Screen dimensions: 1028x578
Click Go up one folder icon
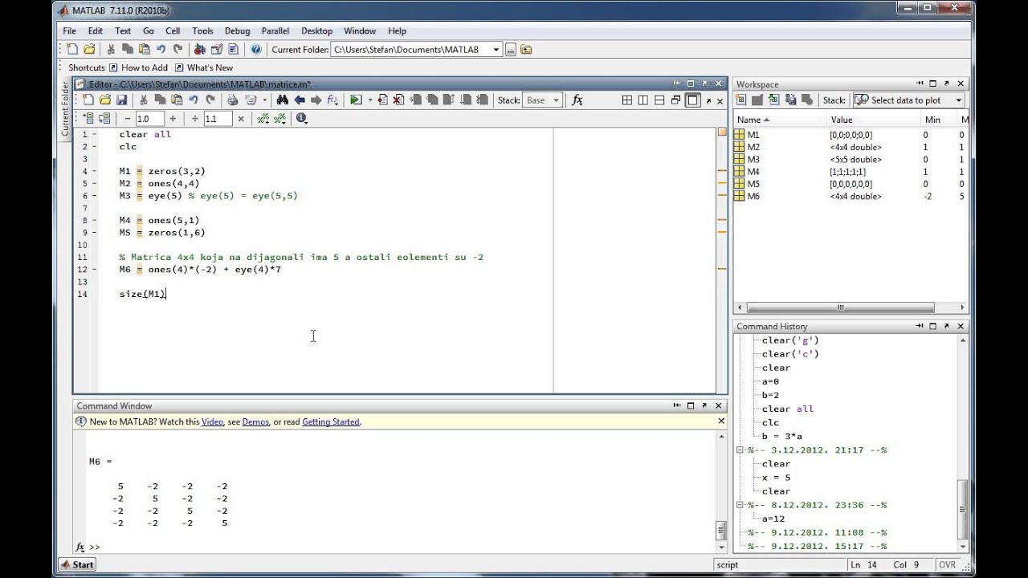pos(526,50)
